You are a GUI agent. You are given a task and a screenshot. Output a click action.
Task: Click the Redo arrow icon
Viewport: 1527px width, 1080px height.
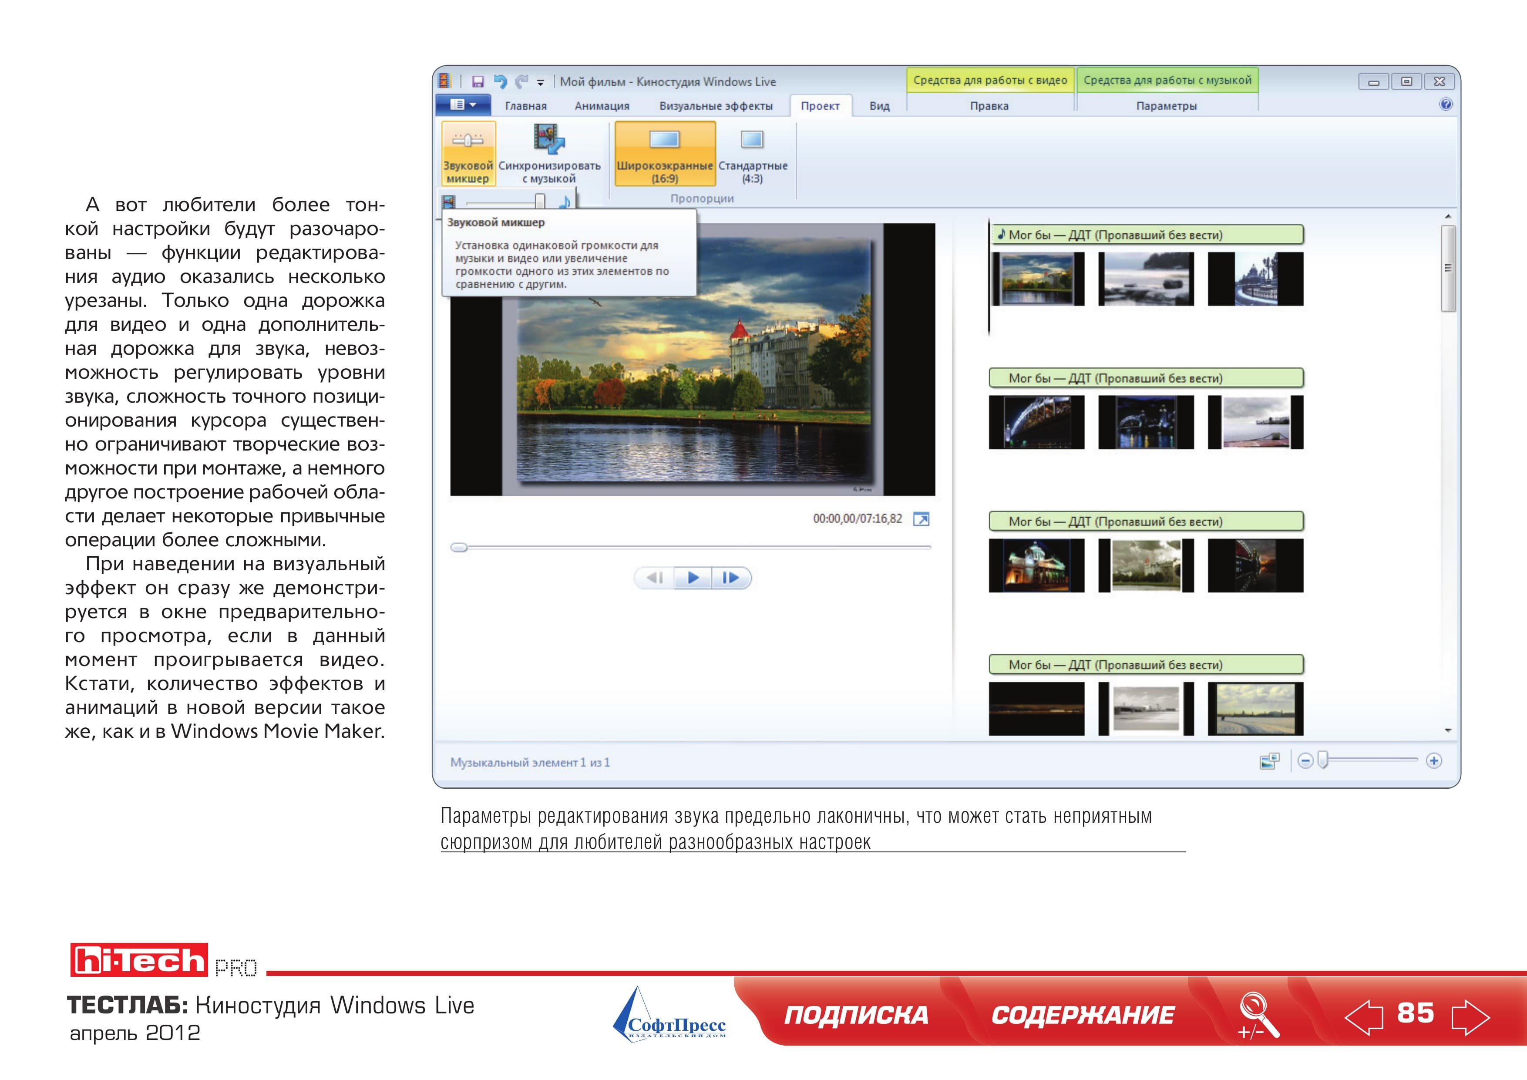522,81
